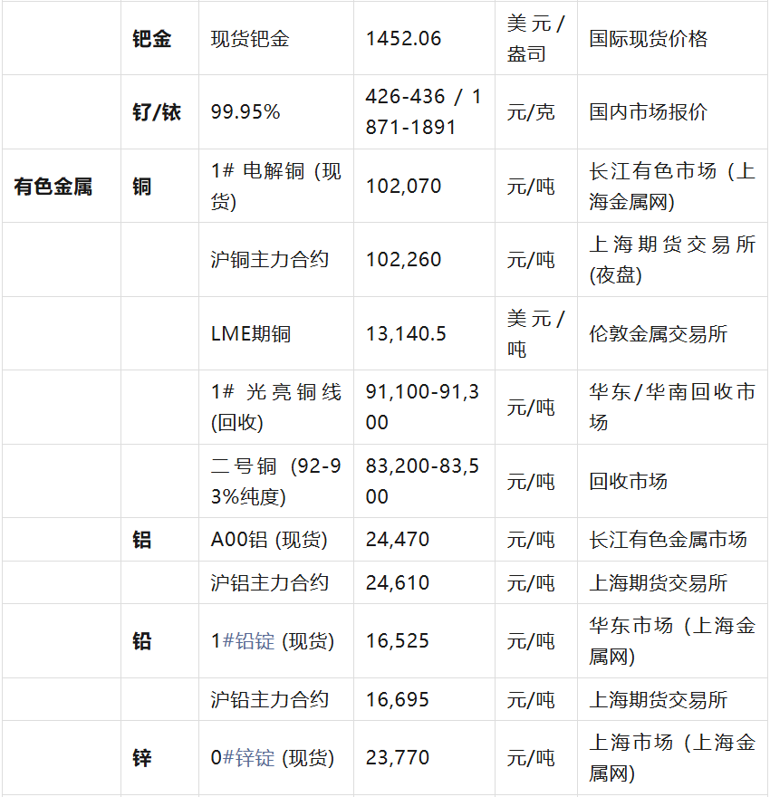Click the 16,695 lead futures price
Viewport: 770px width, 797px height.
pyautogui.click(x=398, y=700)
